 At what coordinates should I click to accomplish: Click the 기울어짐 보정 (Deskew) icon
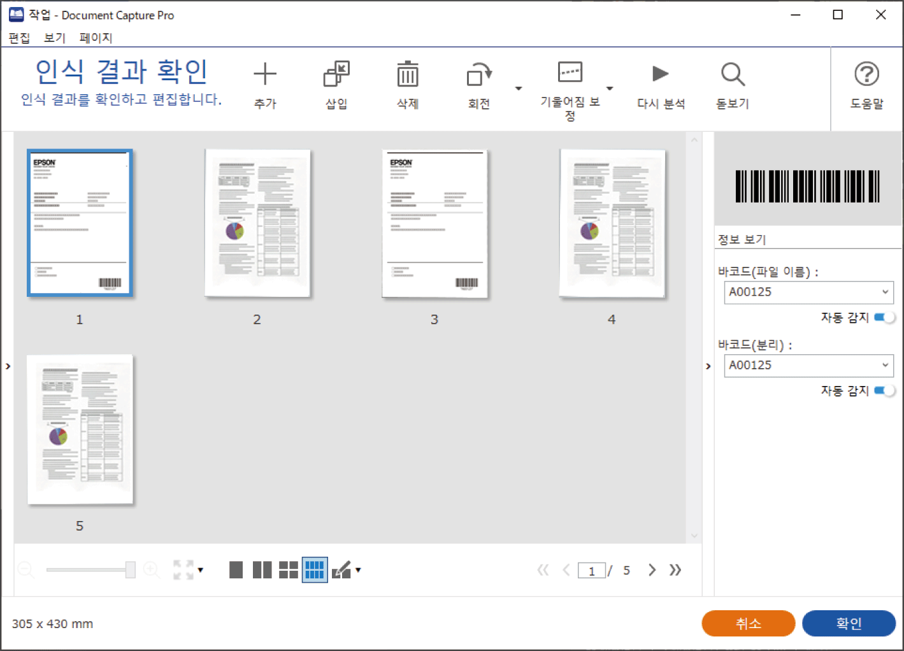[570, 73]
